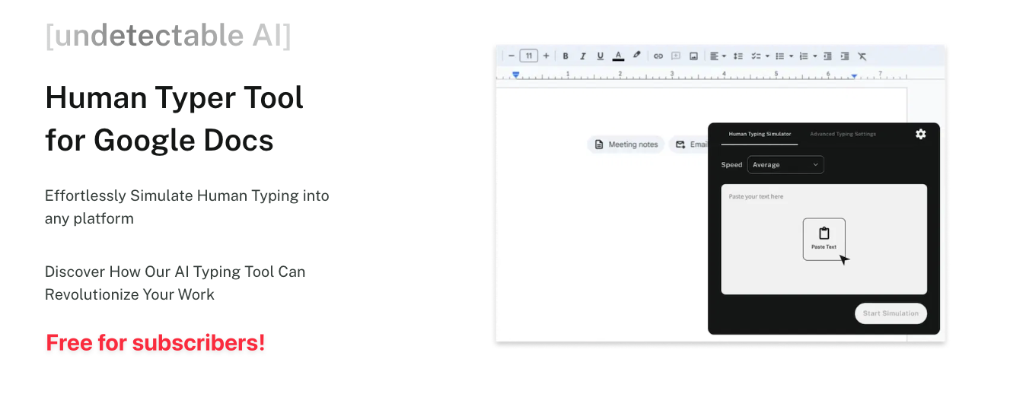Toggle bold formatting in the toolbar
The width and height of the screenshot is (1026, 394).
pyautogui.click(x=566, y=56)
